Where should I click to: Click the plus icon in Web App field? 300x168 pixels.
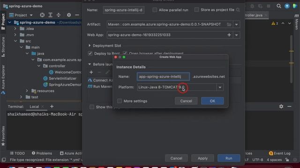[229, 35]
